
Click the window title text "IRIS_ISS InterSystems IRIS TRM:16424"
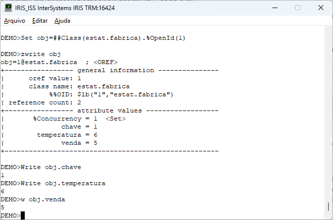point(71,8)
